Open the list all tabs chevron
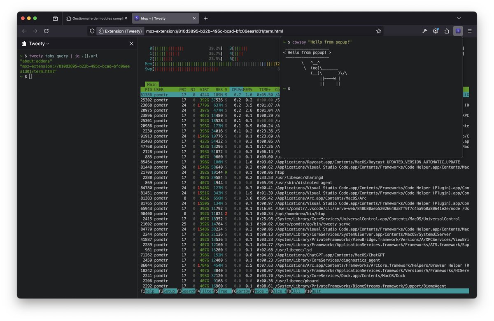This screenshot has width=494, height=321. 459,18
